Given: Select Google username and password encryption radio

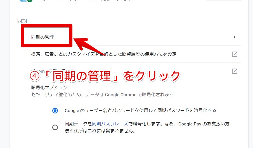Looking at the screenshot, I should [x=55, y=111].
